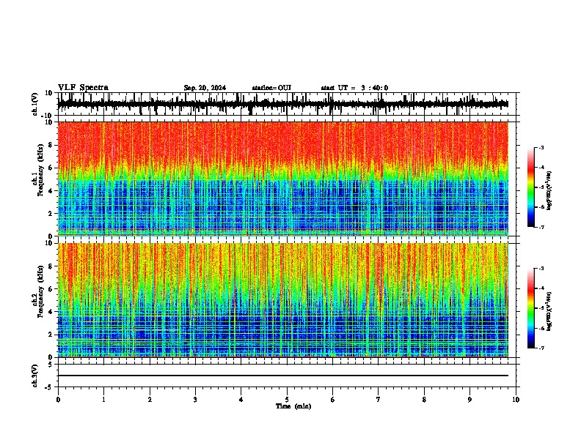
Task: Click the ch.2 spectrogram color scale bar
Action: [x=530, y=308]
